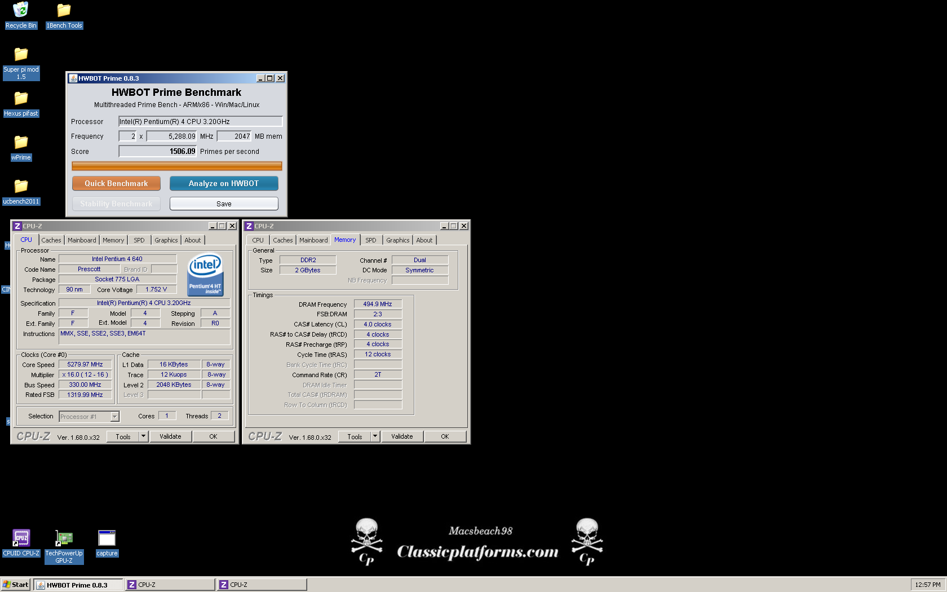Open the Mainboard tab in right CPU-Z window
The image size is (947, 592).
coord(313,240)
